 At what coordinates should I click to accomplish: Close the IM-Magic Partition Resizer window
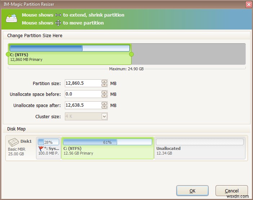coord(249,4)
